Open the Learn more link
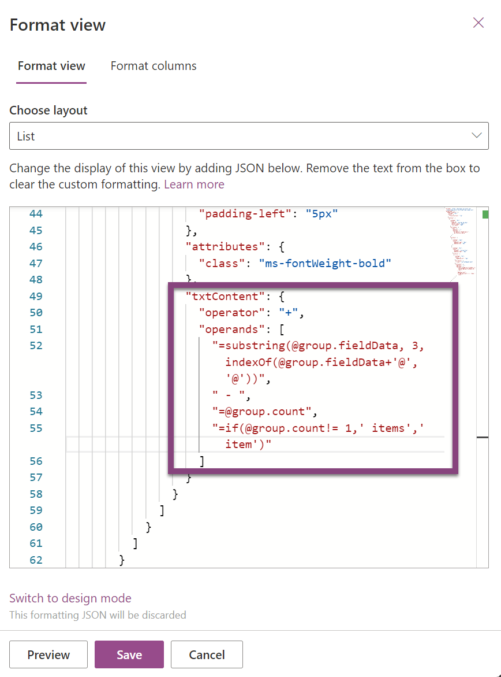 pyautogui.click(x=194, y=184)
